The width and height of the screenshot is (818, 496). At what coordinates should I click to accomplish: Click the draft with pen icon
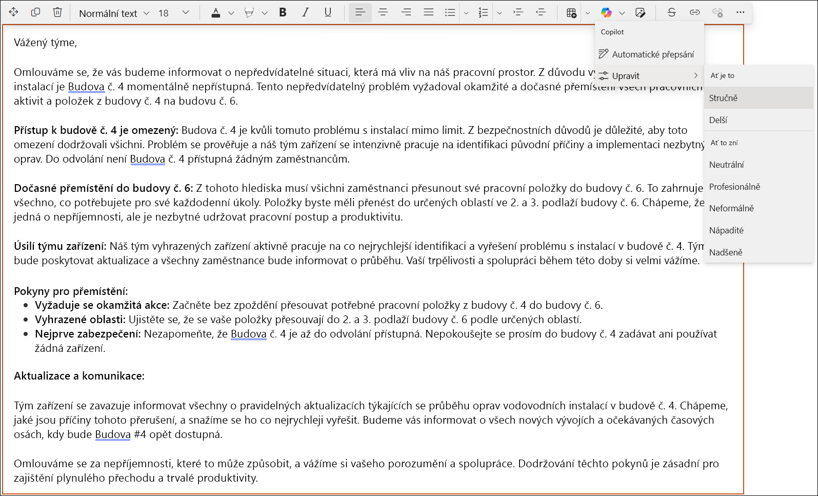(640, 13)
